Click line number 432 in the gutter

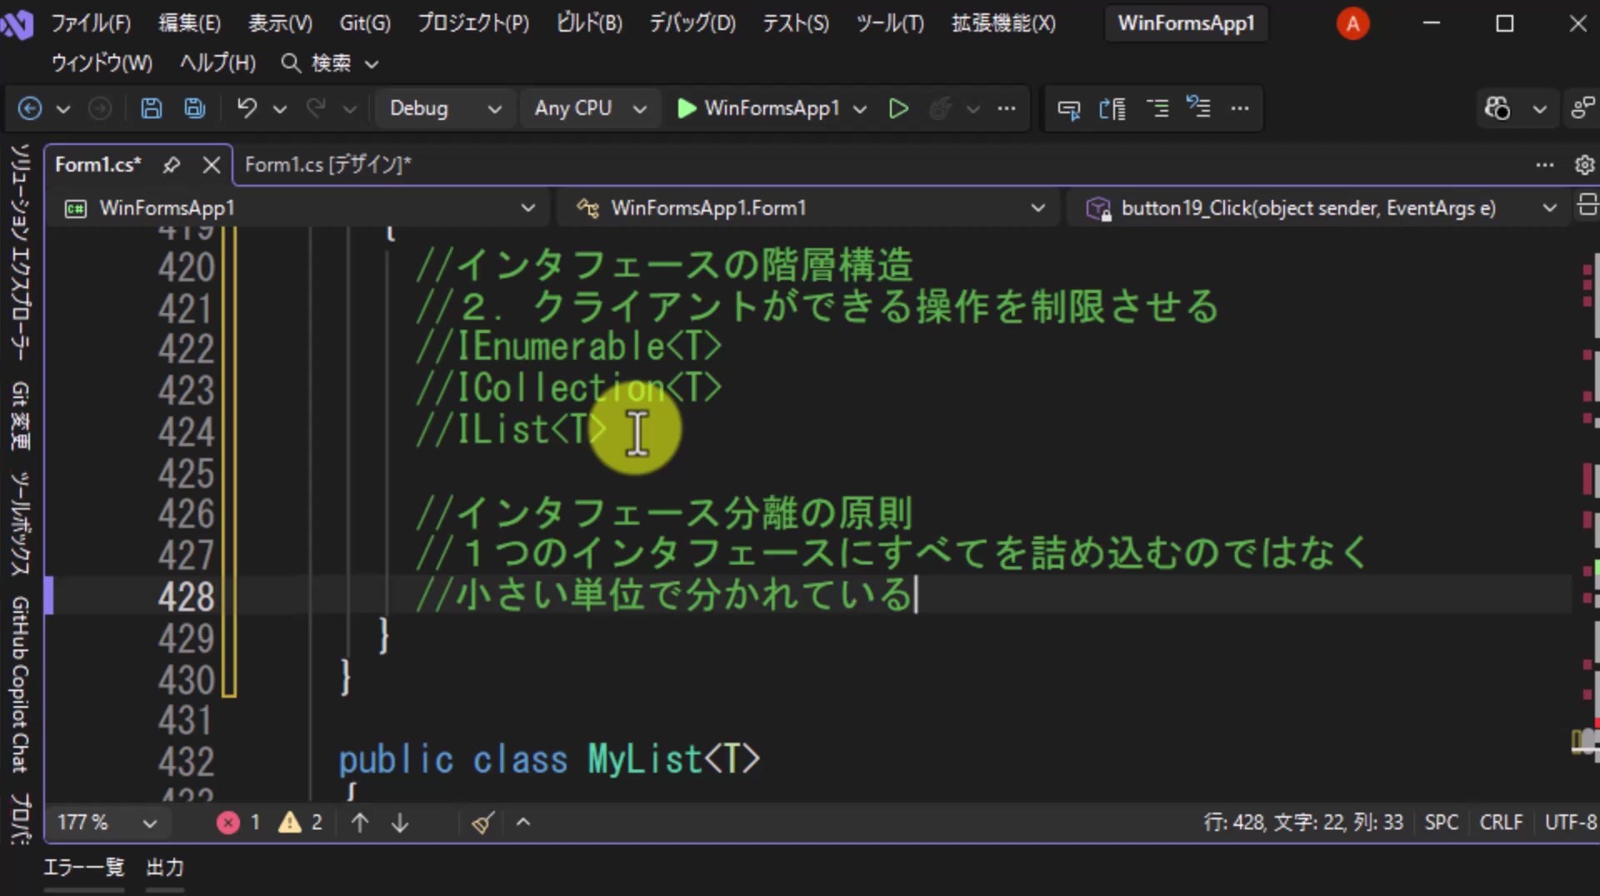pos(187,762)
